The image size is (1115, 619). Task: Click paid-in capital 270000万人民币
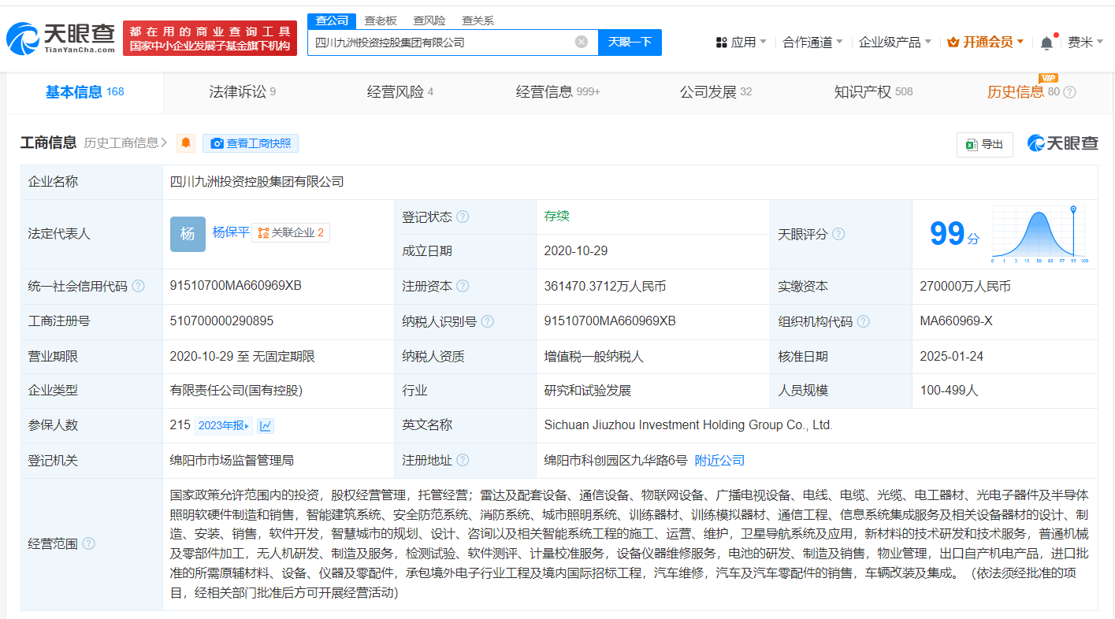(x=965, y=287)
